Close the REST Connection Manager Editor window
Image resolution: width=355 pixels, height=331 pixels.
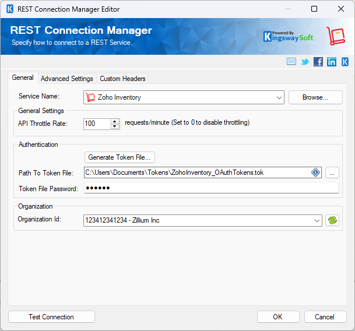[341, 9]
